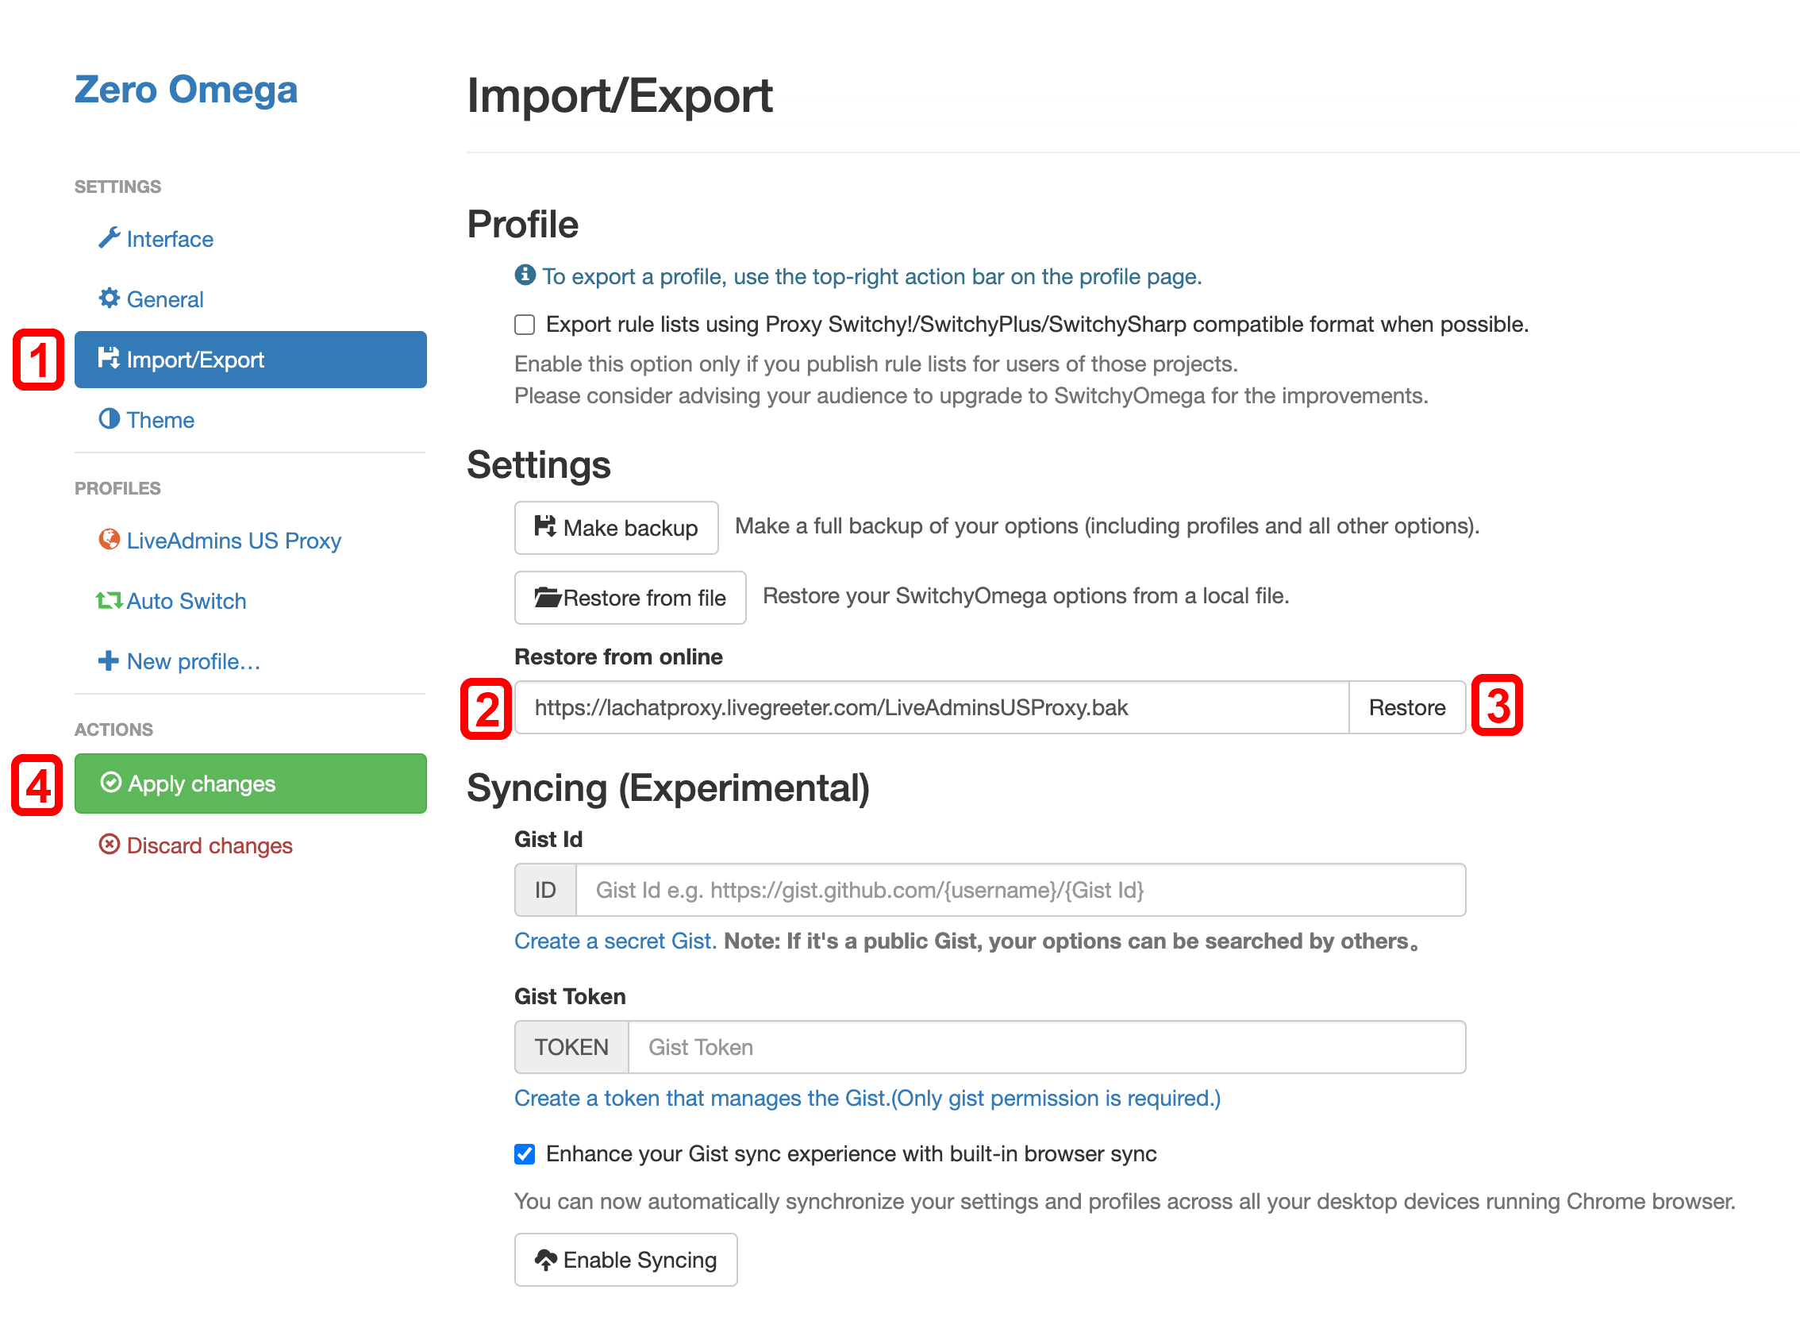Click the wrench icon beside Interface

(110, 238)
